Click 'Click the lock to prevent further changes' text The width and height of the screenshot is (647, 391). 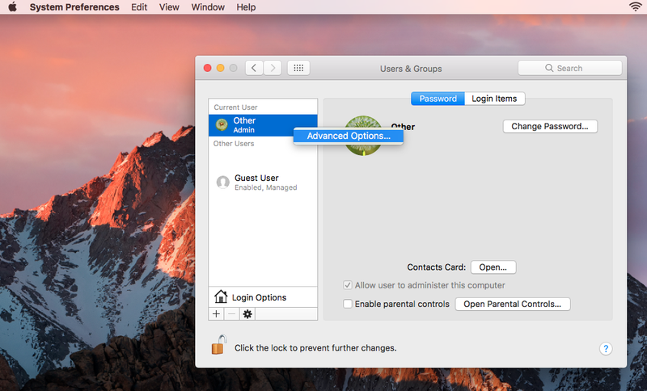315,348
